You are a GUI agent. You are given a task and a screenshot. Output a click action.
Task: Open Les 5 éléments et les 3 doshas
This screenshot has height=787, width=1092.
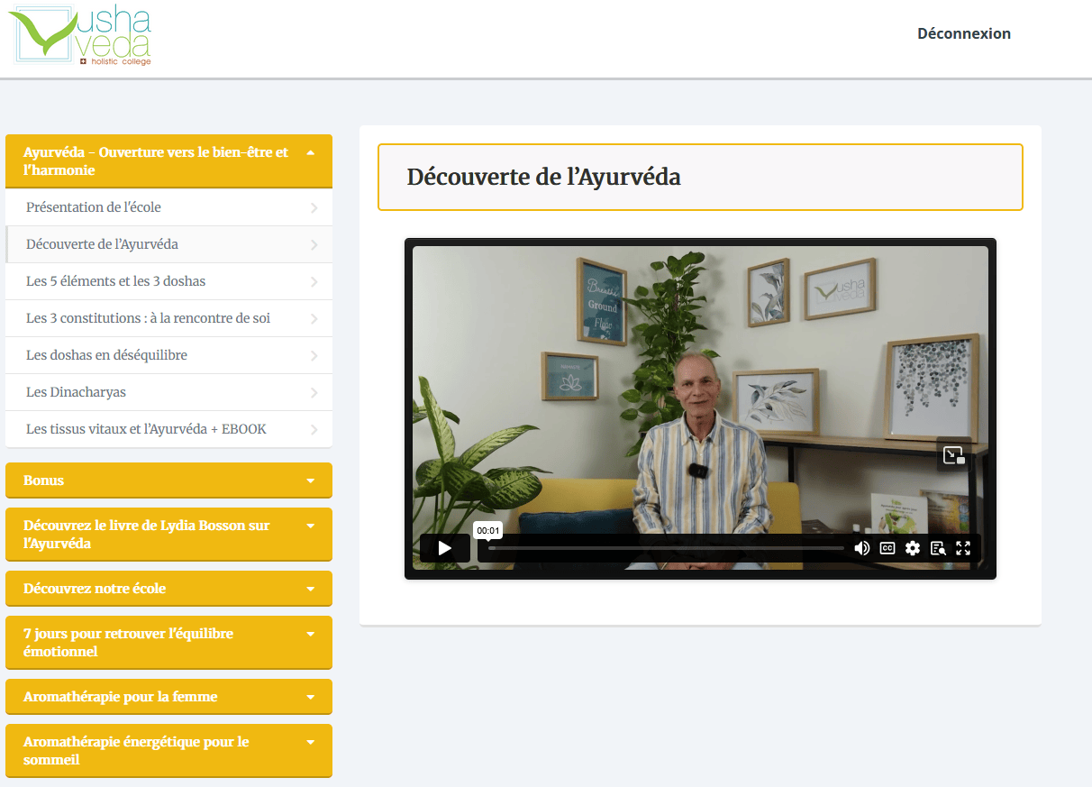(115, 281)
